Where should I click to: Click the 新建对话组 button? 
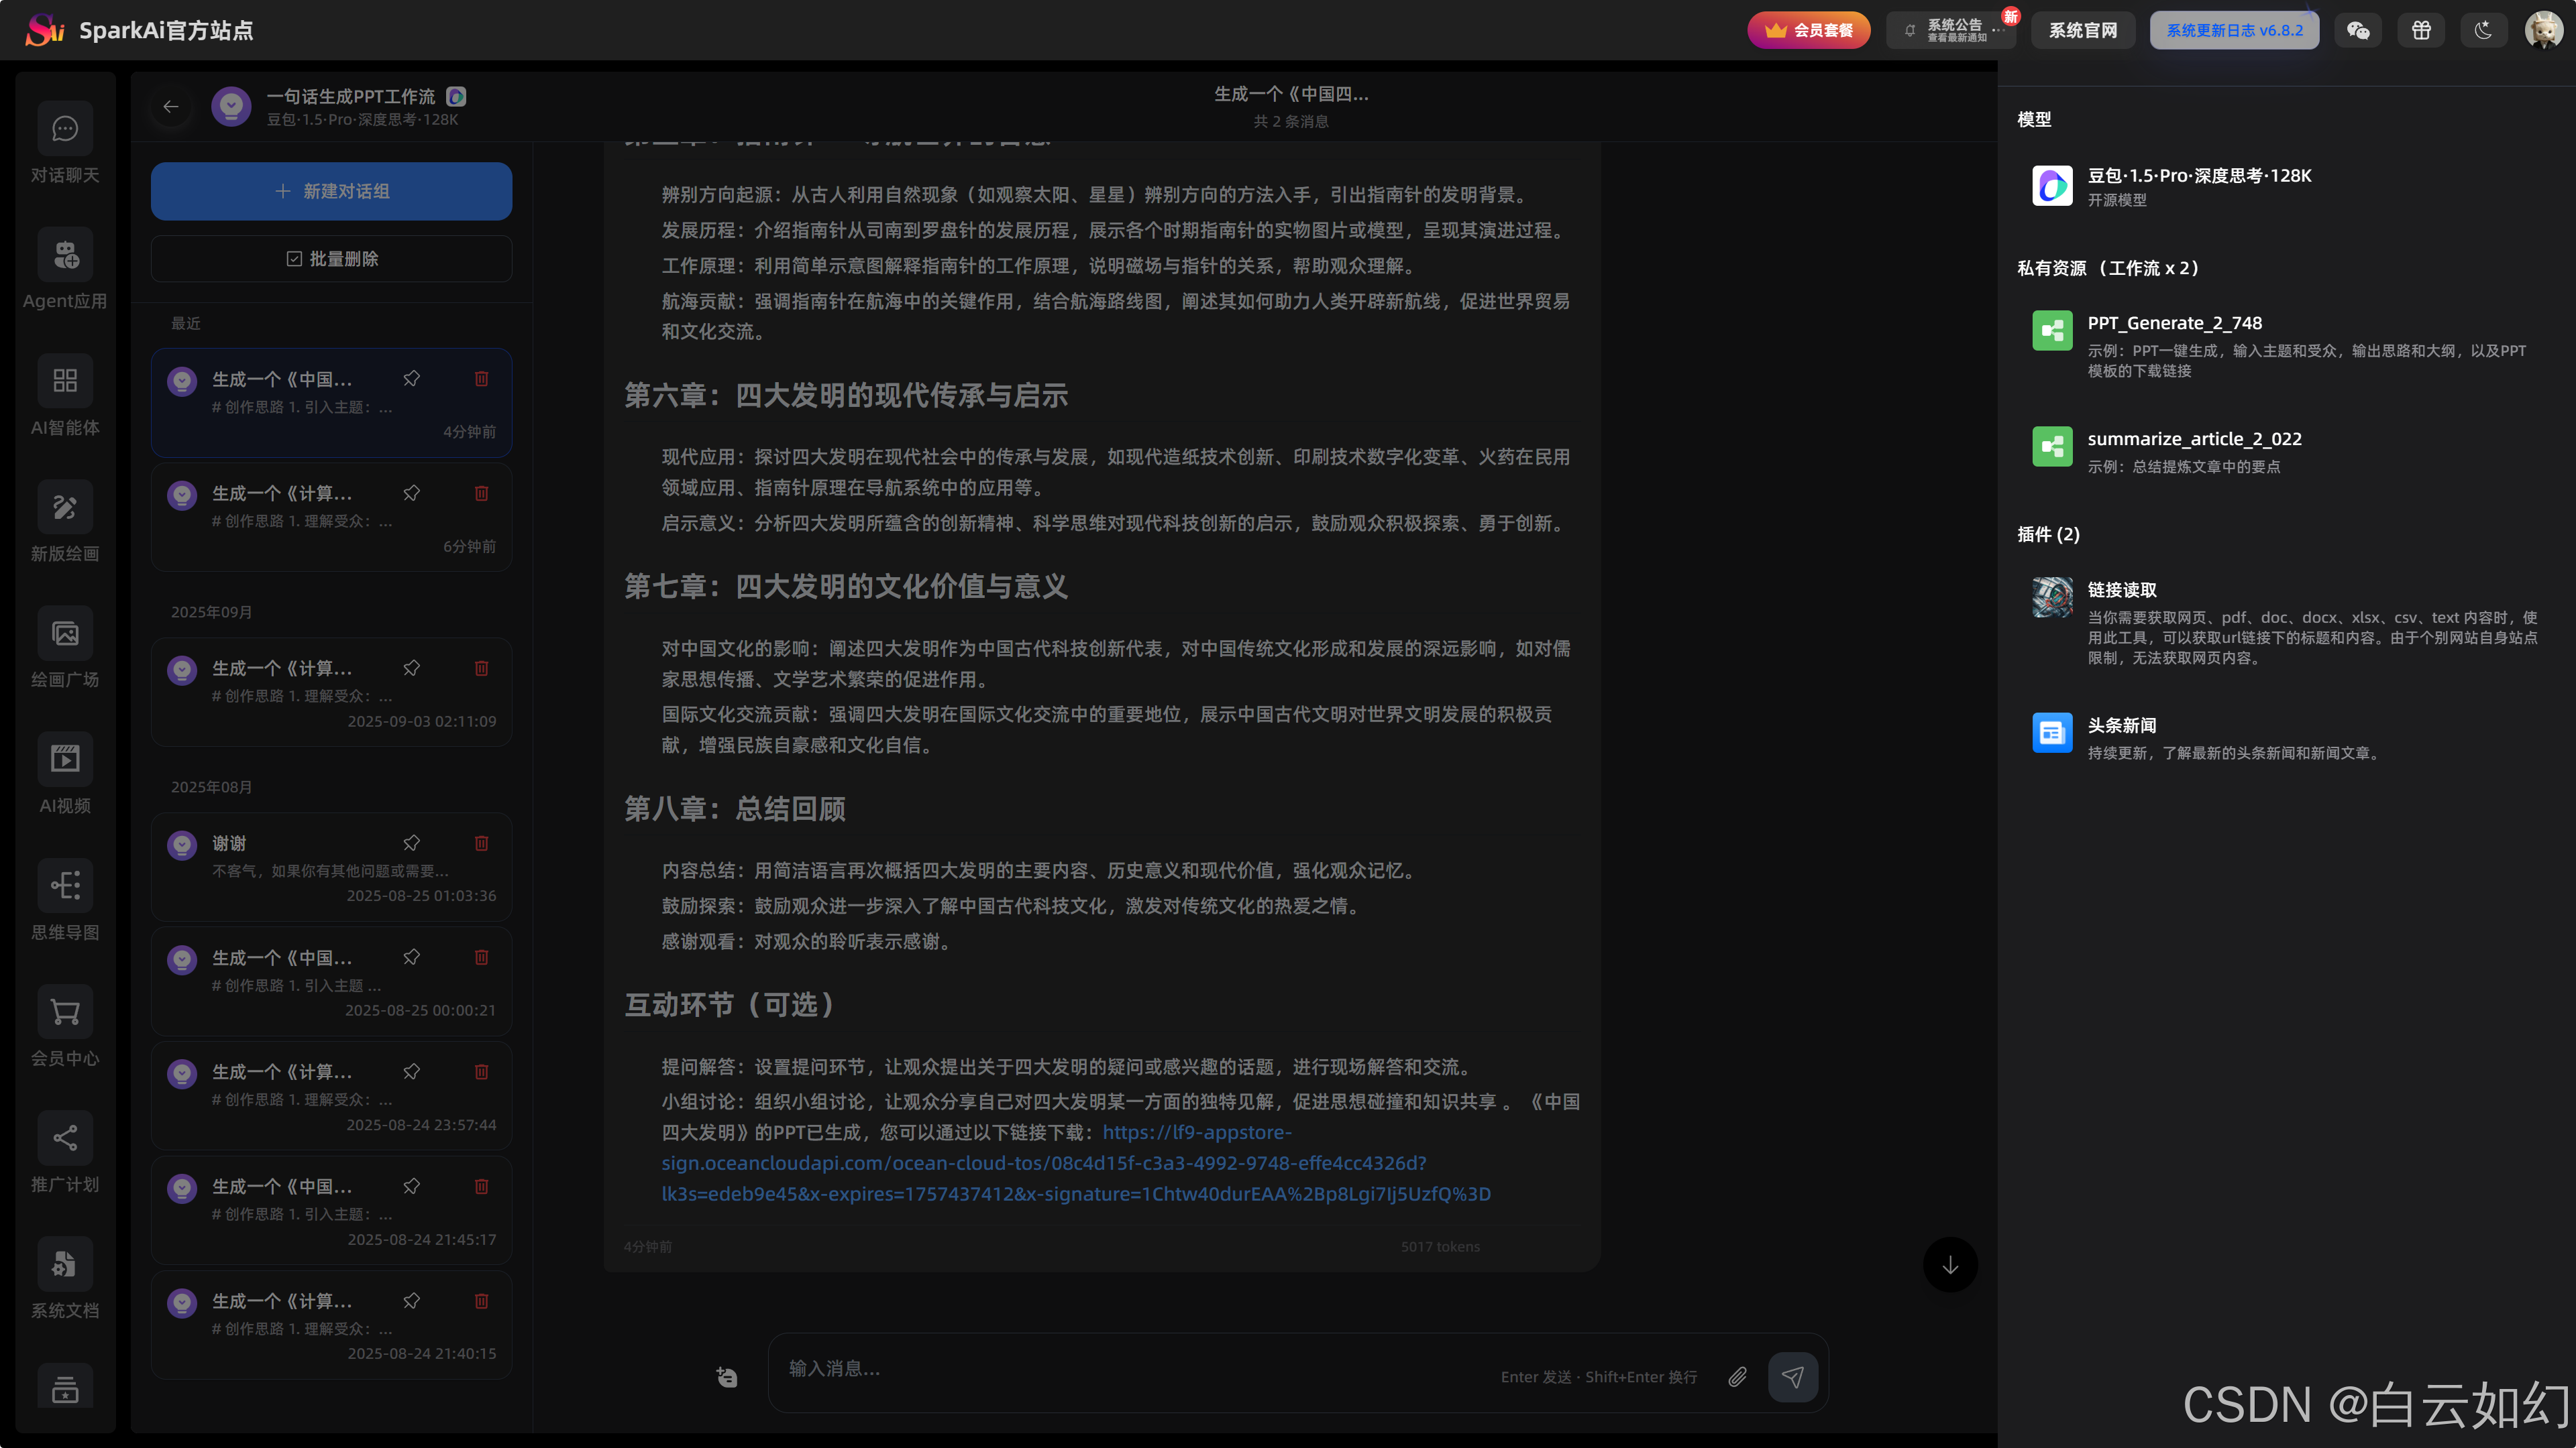pos(331,191)
